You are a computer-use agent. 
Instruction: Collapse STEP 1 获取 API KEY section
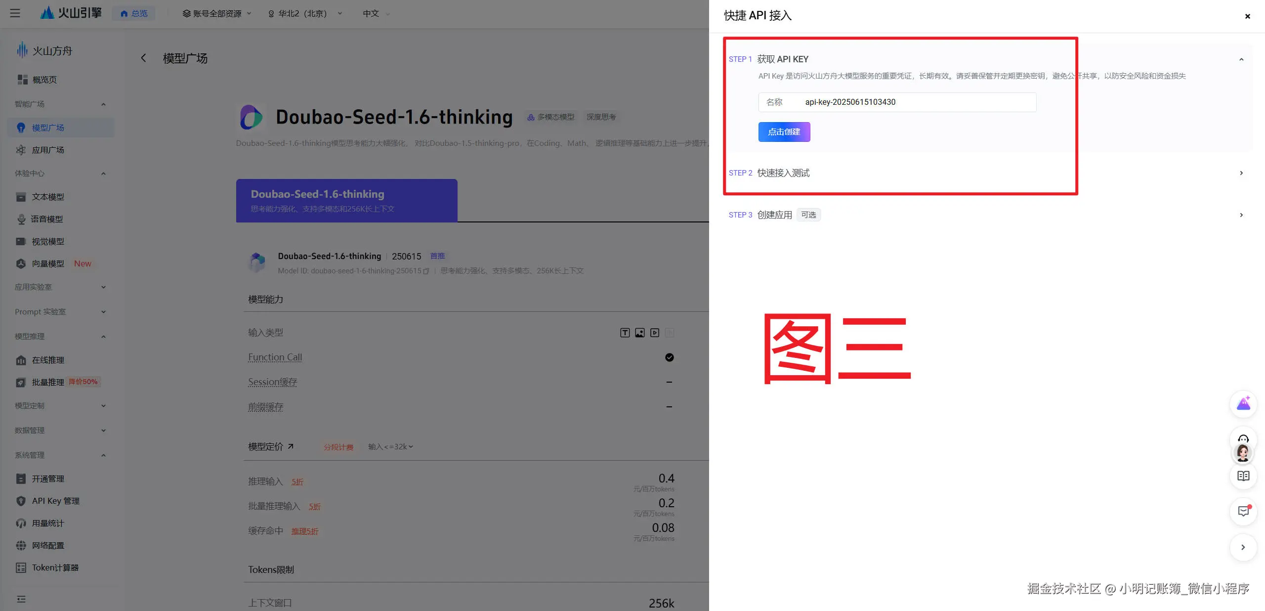[1241, 59]
